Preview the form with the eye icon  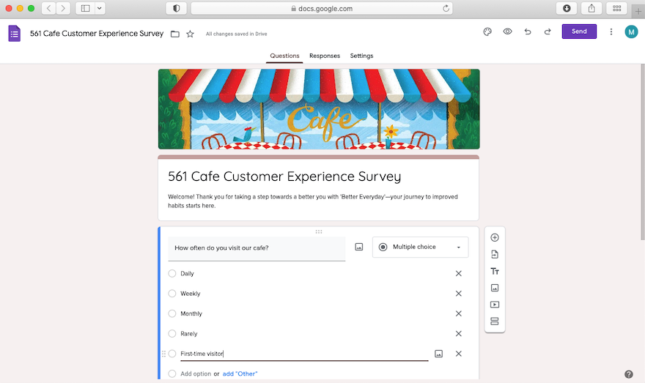point(507,31)
